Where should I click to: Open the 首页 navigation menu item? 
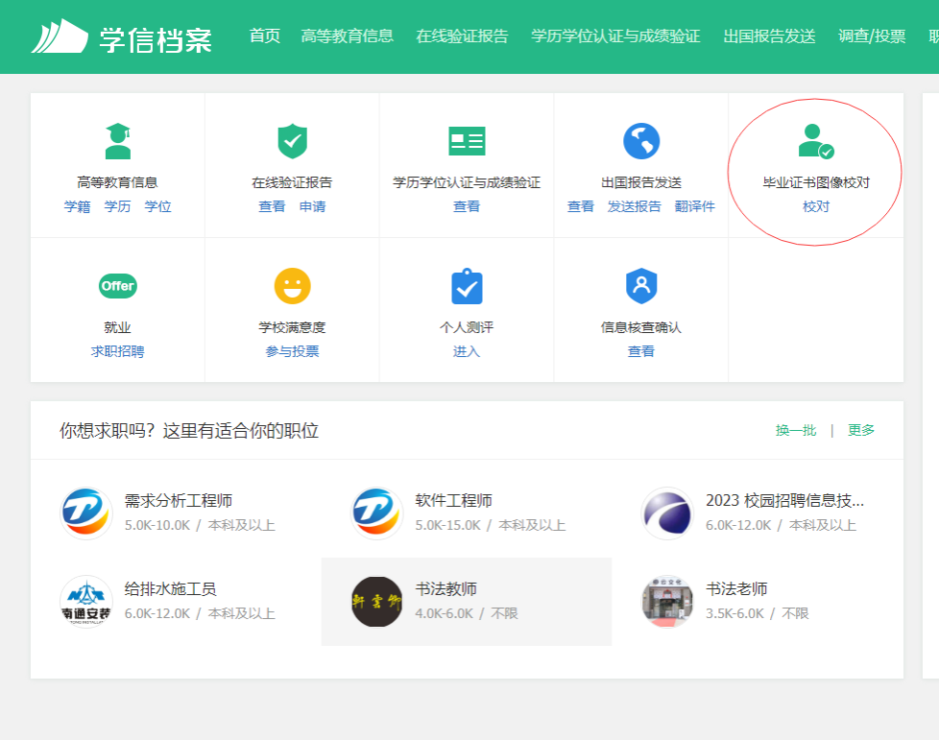[x=264, y=36]
